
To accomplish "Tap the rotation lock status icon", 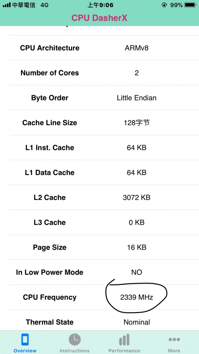I will (164, 5).
